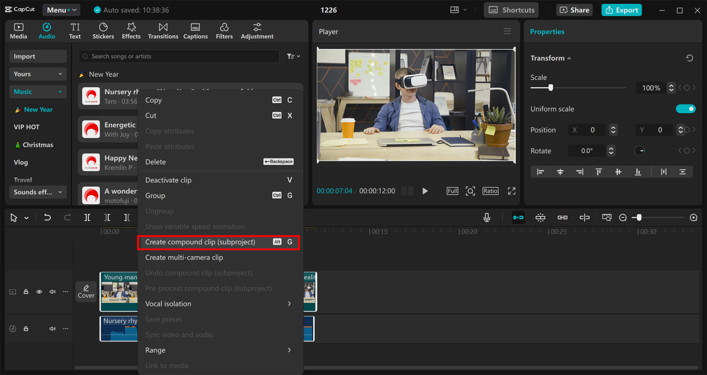707x375 pixels.
Task: Zoom in on the timeline with magnifier icon
Action: click(x=693, y=217)
